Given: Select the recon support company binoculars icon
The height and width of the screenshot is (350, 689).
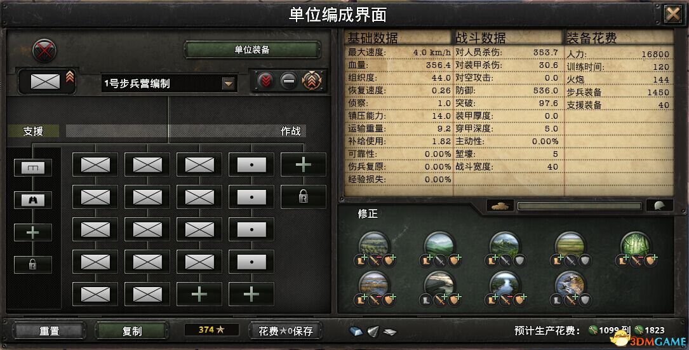Looking at the screenshot, I should click(33, 200).
